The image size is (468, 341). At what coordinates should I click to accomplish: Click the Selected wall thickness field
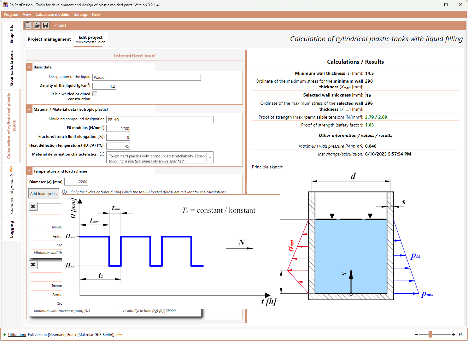pyautogui.click(x=375, y=95)
